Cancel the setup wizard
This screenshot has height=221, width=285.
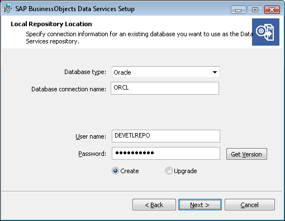249,205
